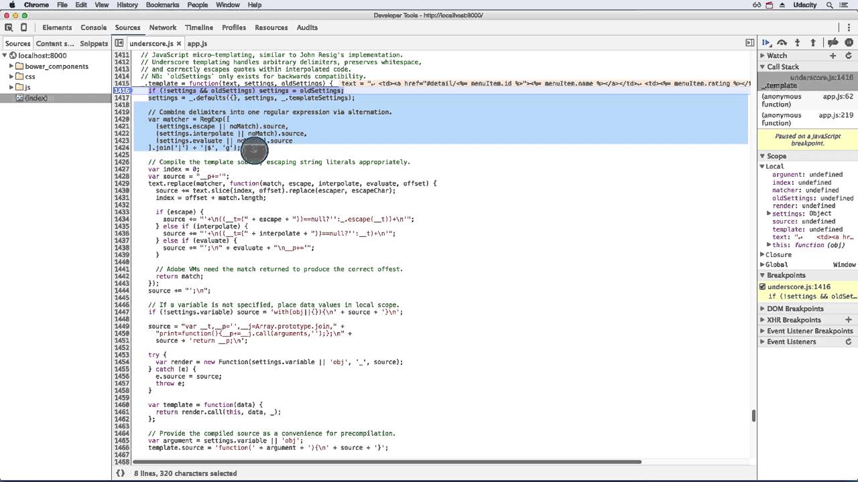858x482 pixels.
Task: Toggle pause on exceptions icon
Action: (849, 43)
